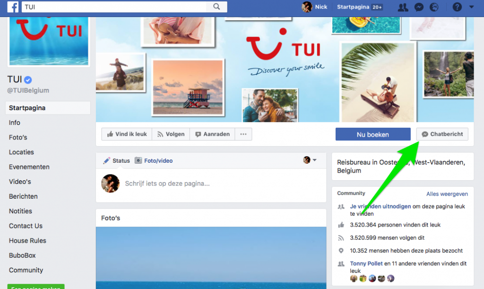
Task: Open the Messenger icon in top bar
Action: 419,7
